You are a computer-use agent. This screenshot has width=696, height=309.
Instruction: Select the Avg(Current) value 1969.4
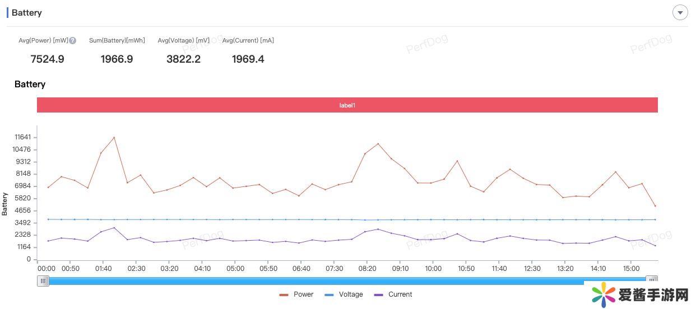coord(248,59)
